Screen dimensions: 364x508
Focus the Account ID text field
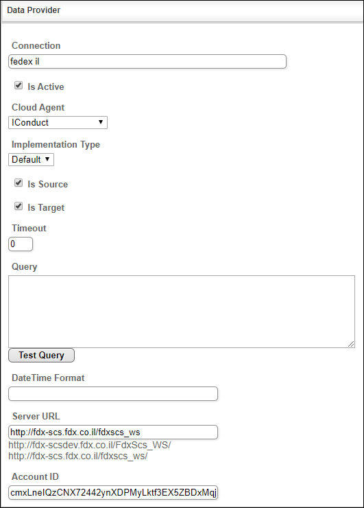pos(113,493)
